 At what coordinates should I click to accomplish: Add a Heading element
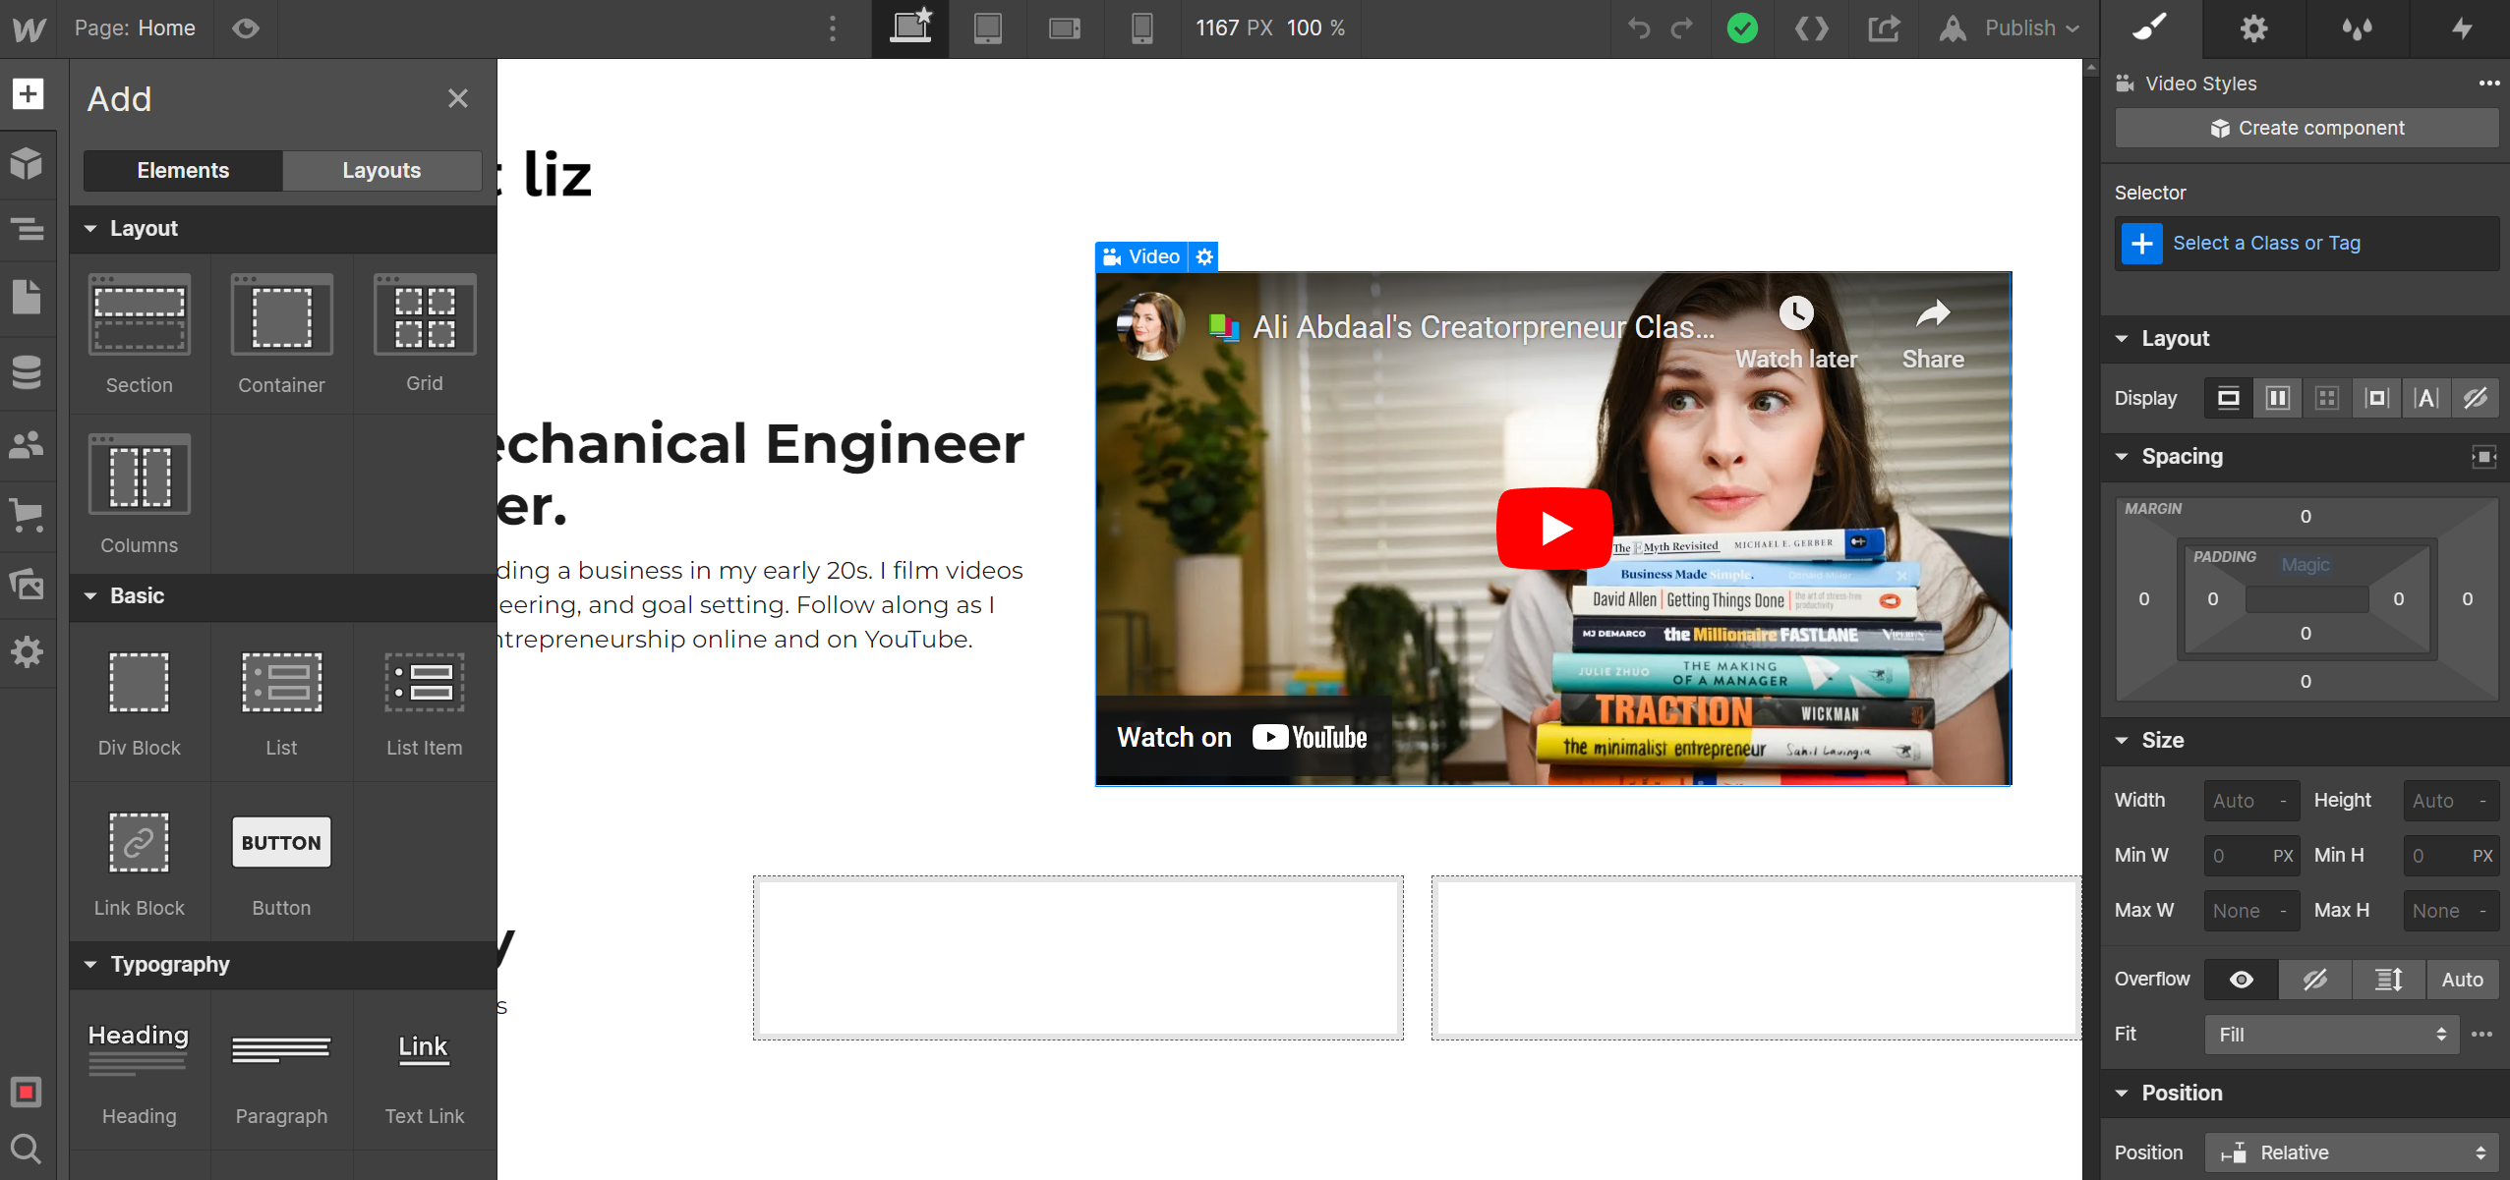[140, 1071]
